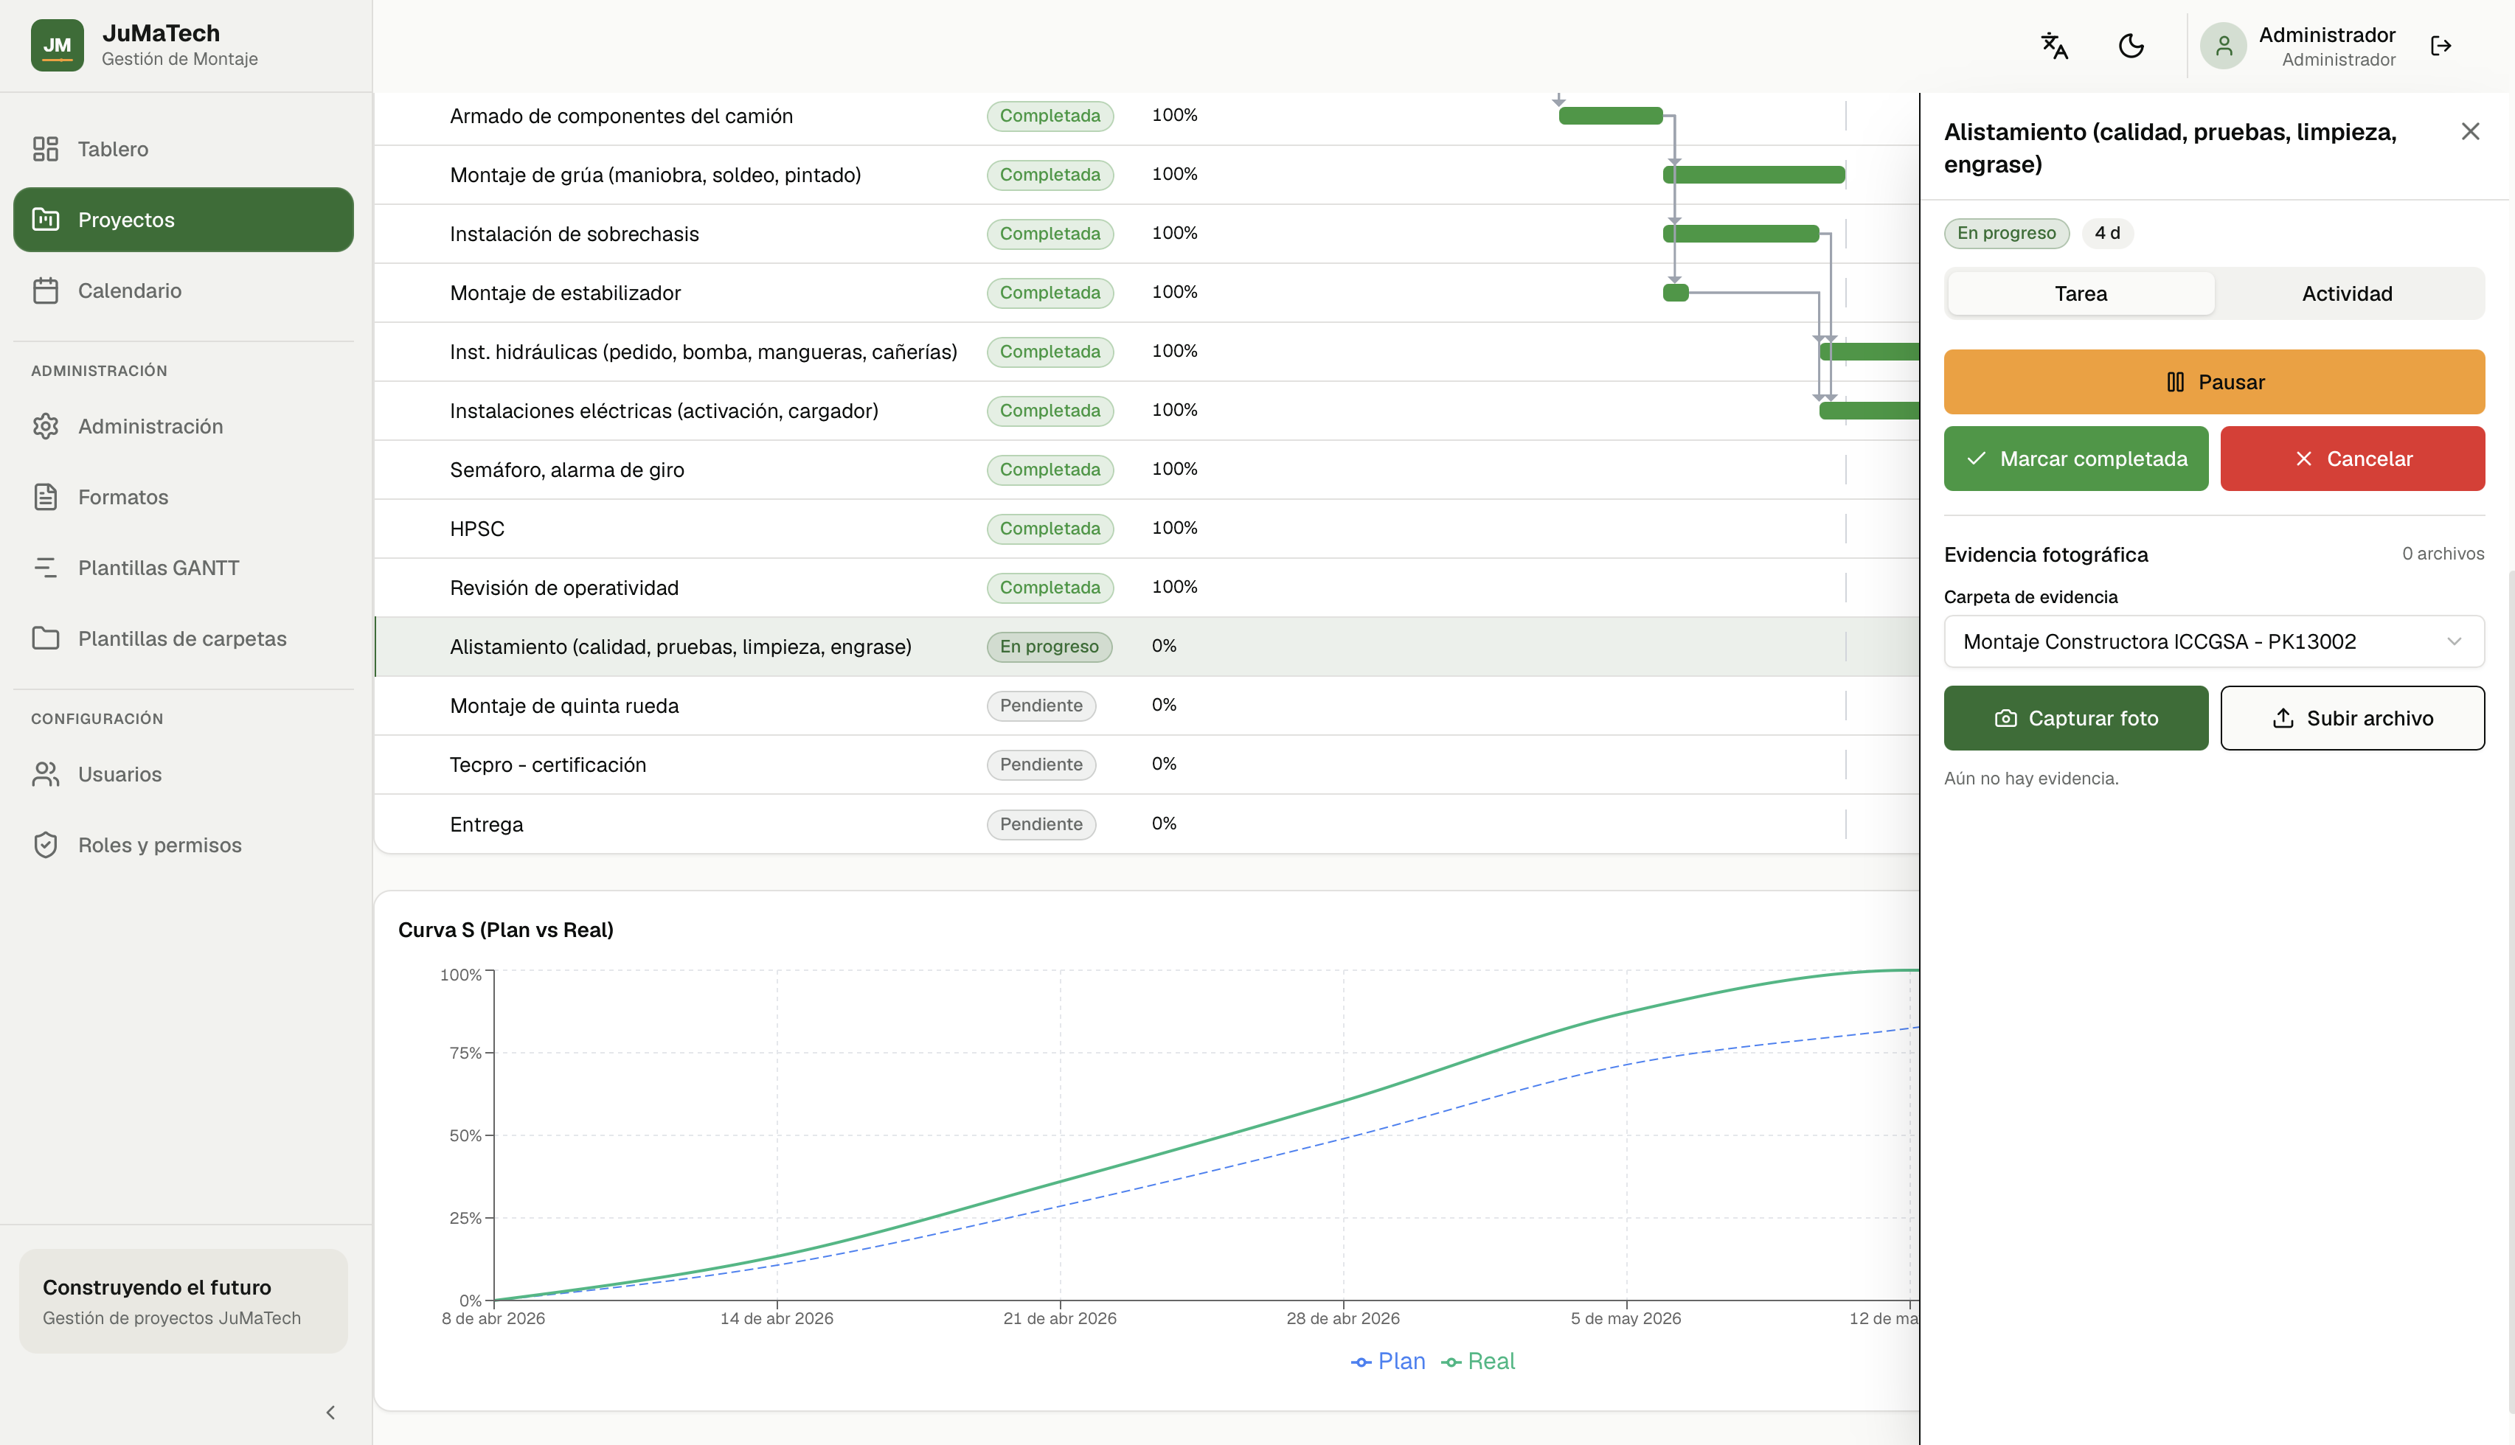The image size is (2515, 1445).
Task: Click the 4 d duration badge
Action: tap(2107, 233)
